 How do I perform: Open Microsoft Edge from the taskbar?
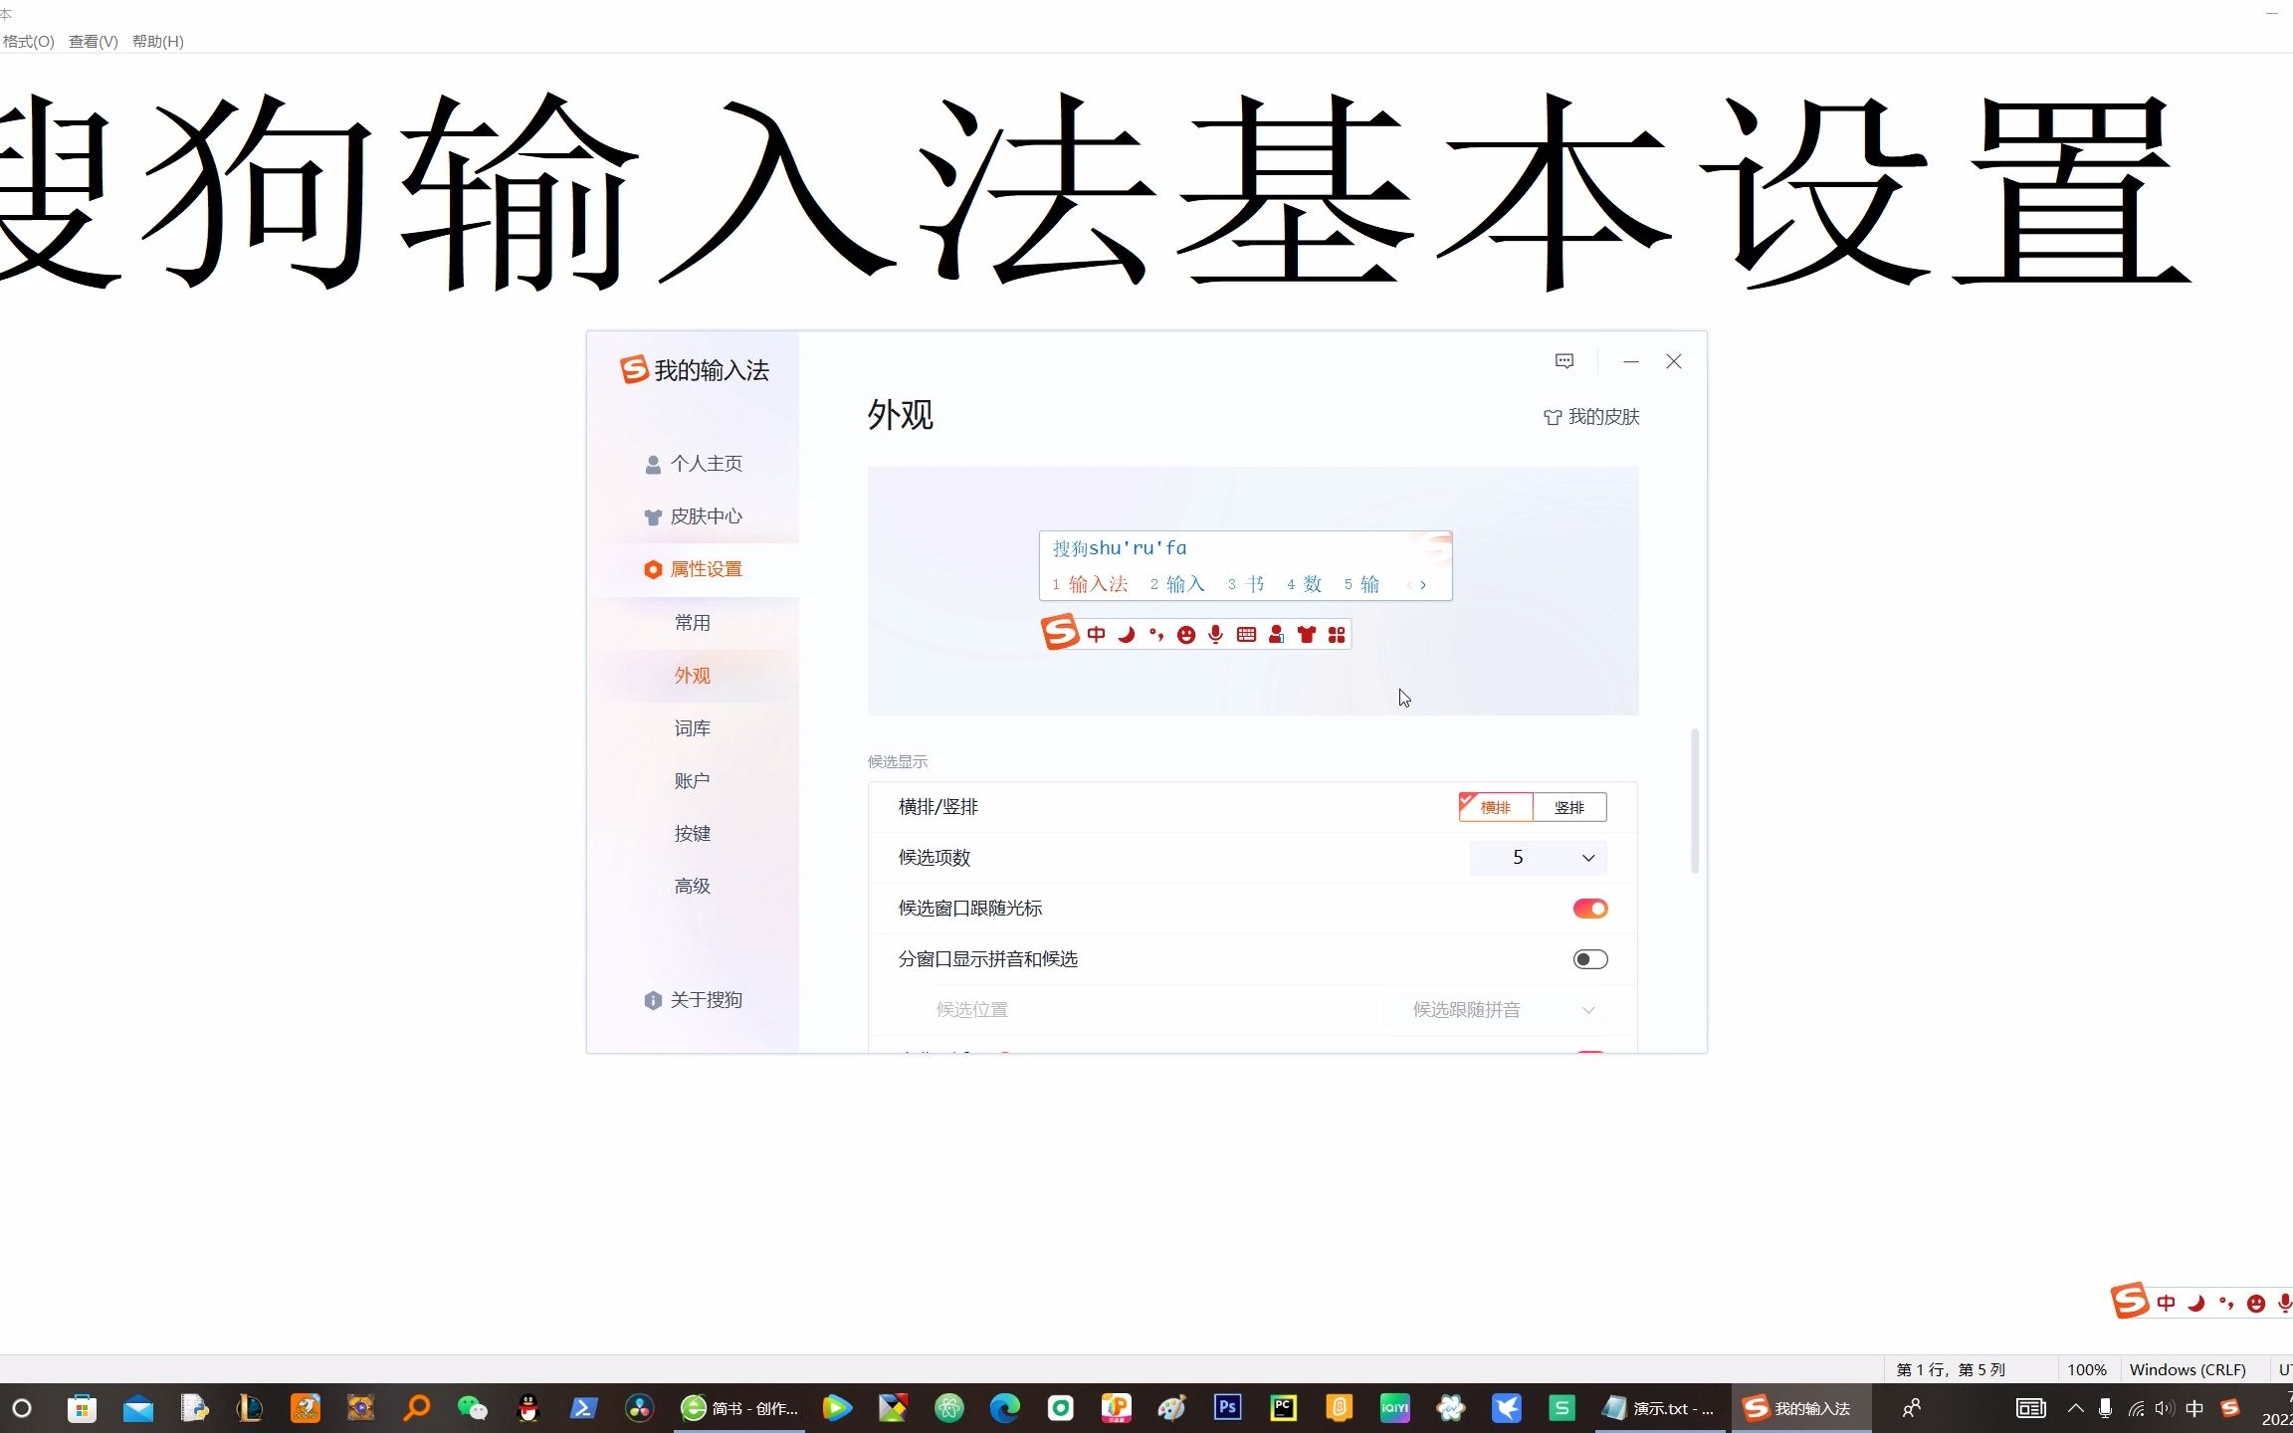1004,1408
